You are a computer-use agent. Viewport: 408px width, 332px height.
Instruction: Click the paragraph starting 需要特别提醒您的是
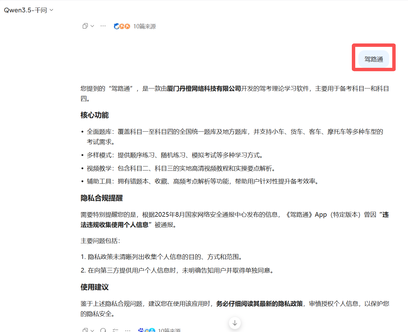(235, 220)
